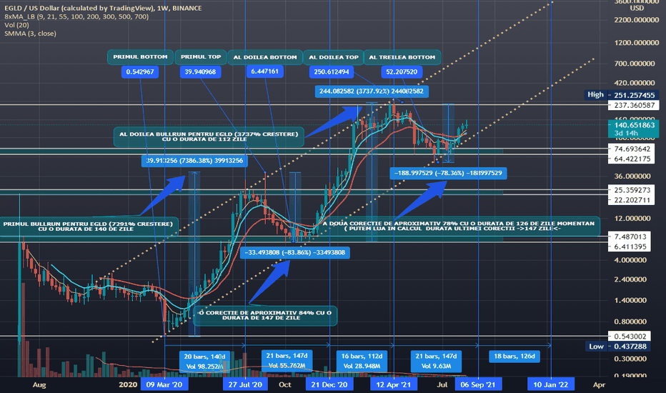This screenshot has height=393, width=666.
Task: Click the AL DOILEA BOTTOM label
Action: click(x=265, y=57)
